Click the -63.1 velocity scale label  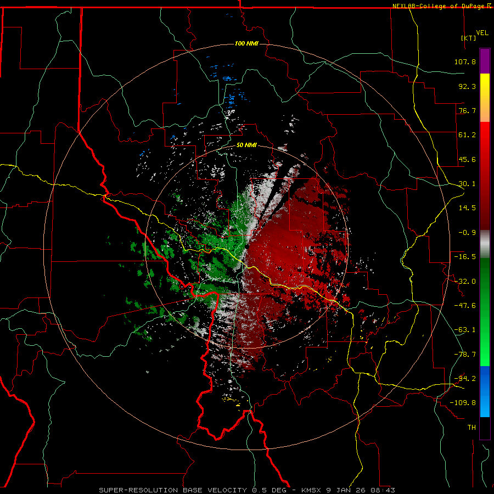click(465, 330)
